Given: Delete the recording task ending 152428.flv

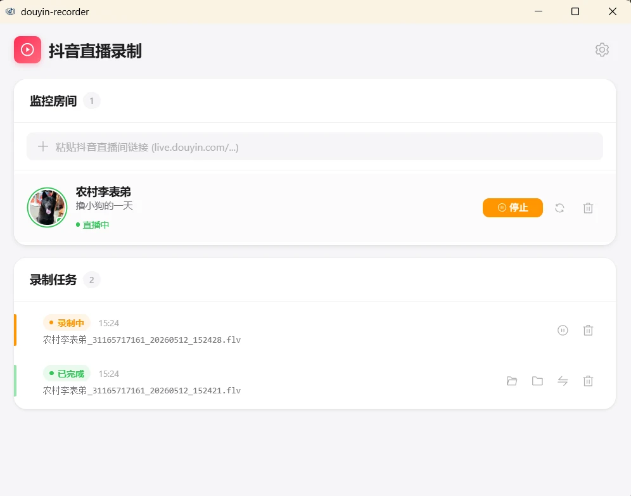Looking at the screenshot, I should [x=588, y=330].
